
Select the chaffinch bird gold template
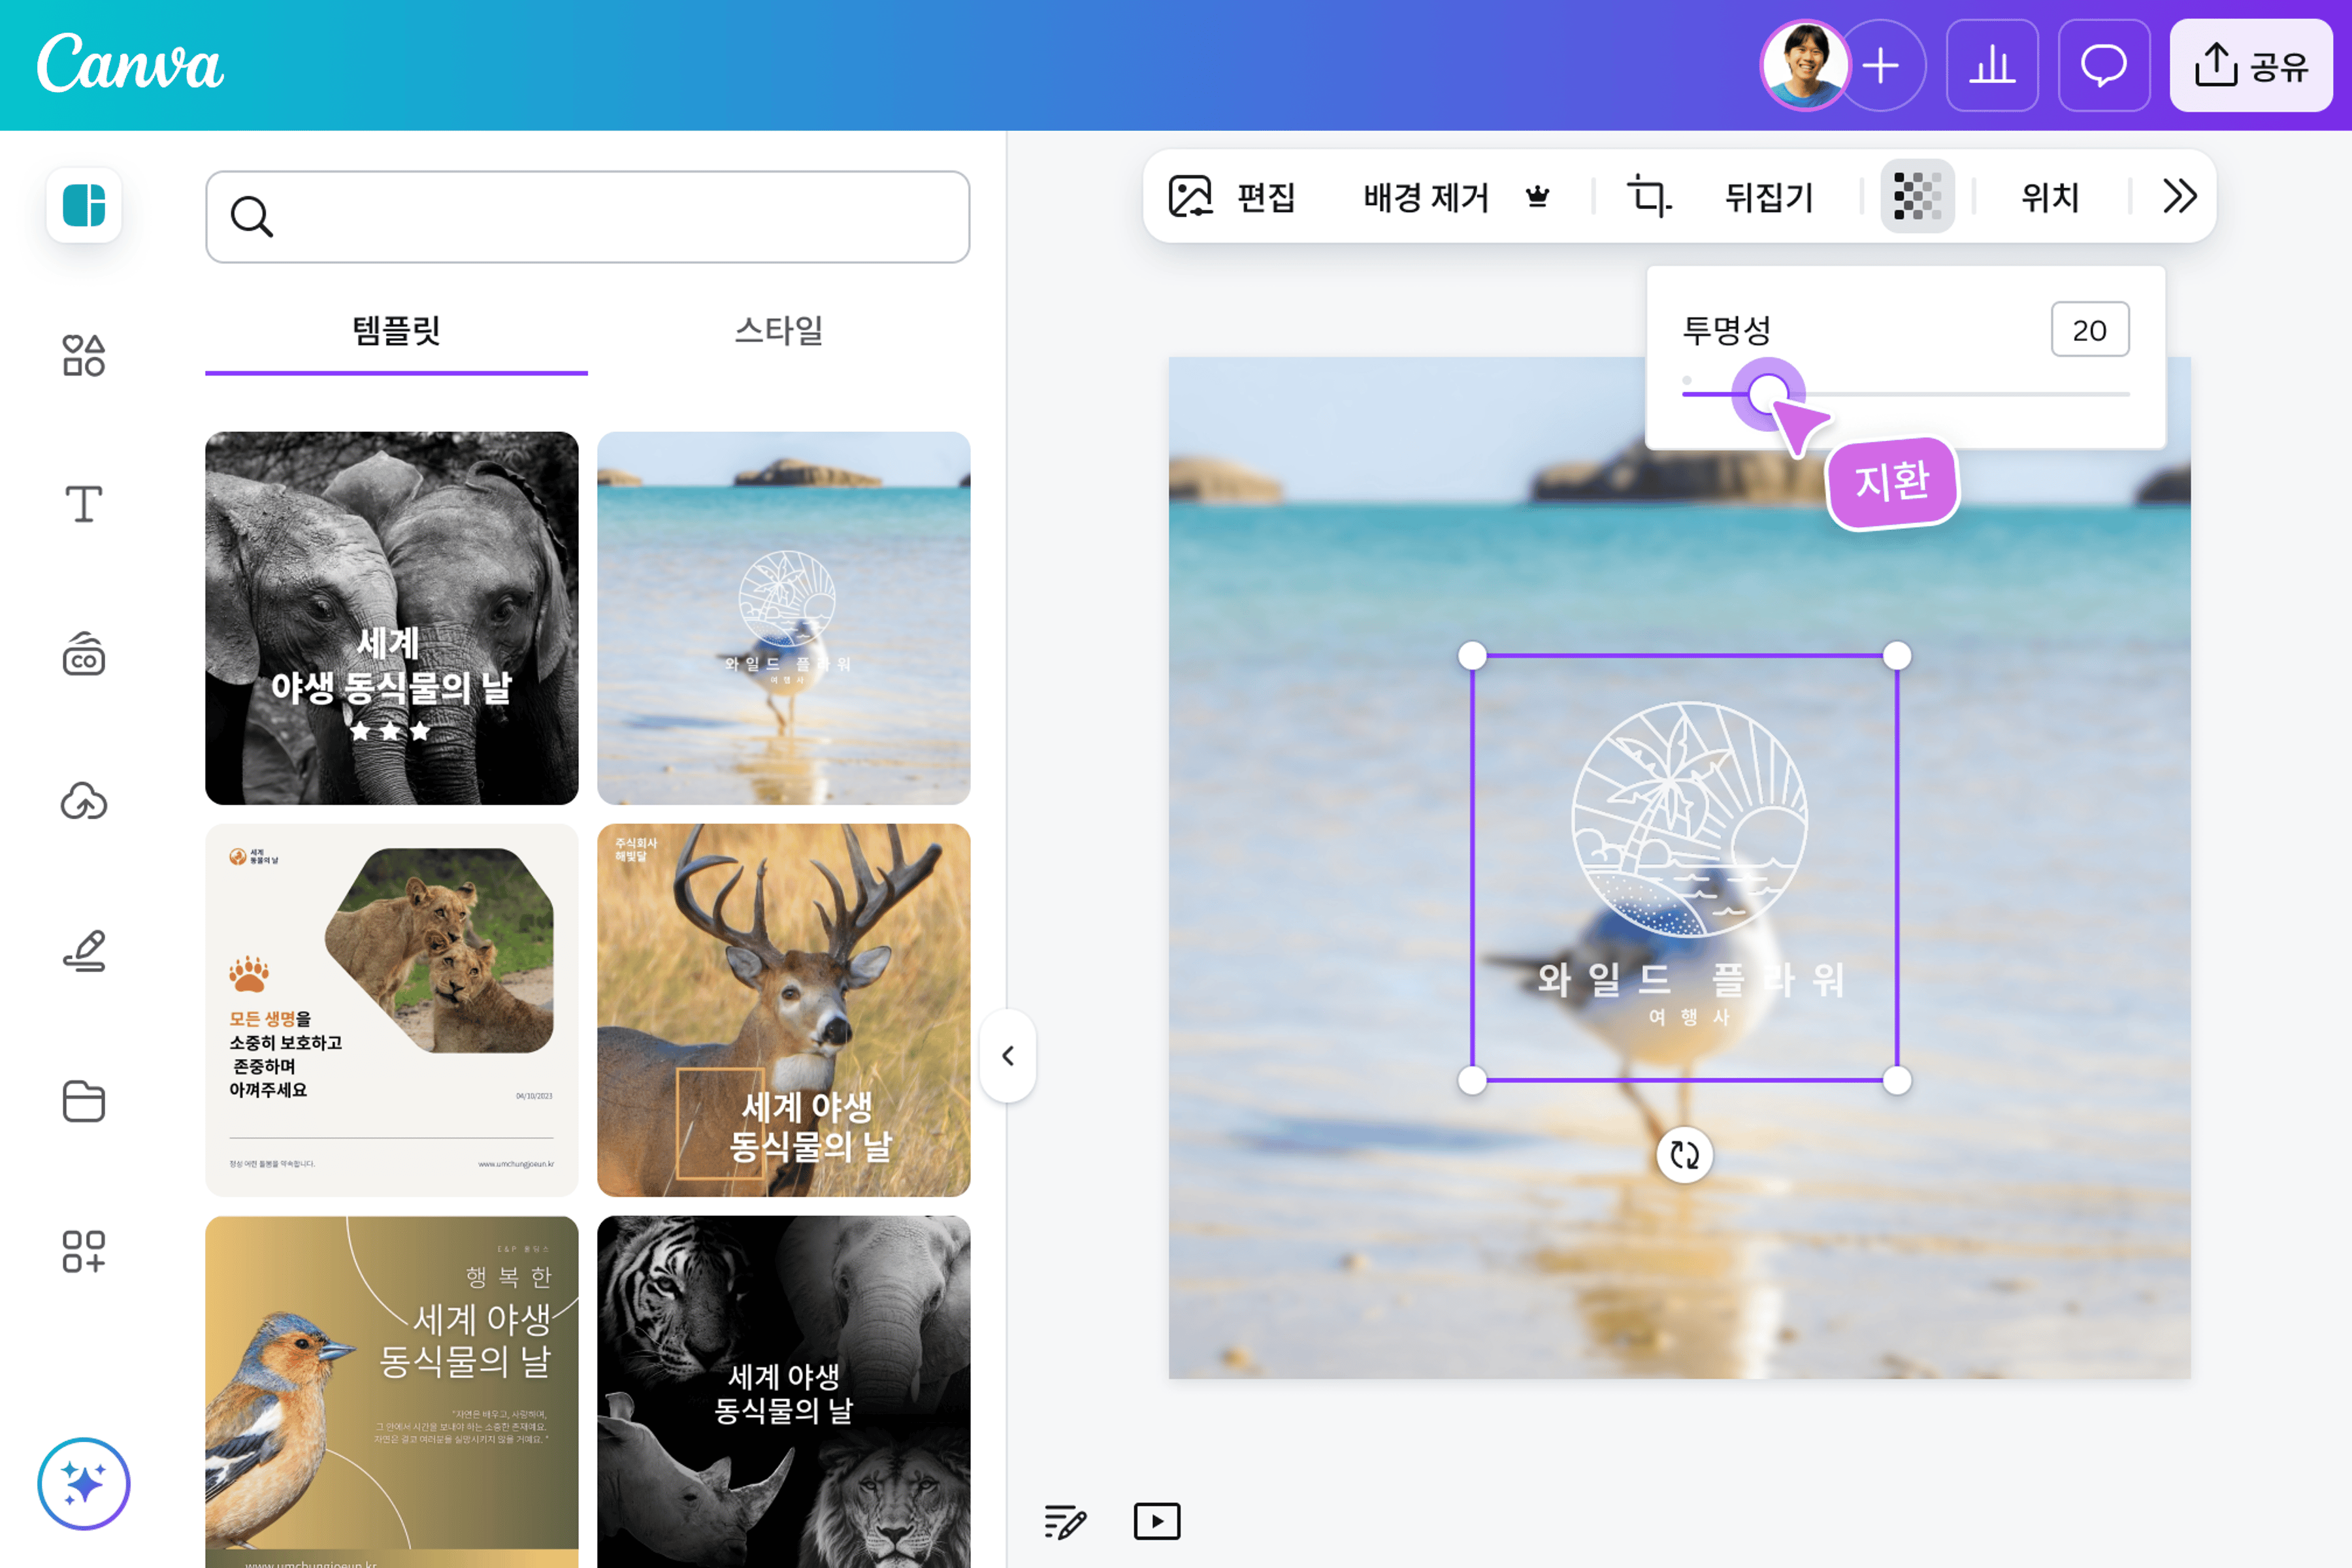[391, 1392]
